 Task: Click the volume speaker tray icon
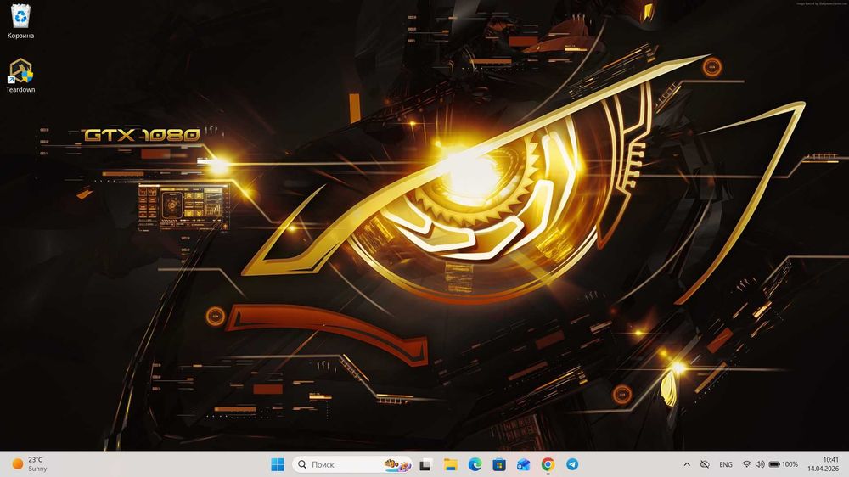(x=760, y=464)
